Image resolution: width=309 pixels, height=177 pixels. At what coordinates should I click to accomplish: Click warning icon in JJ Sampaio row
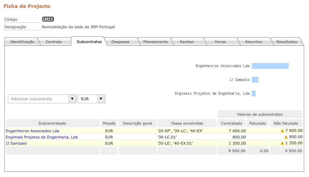[282, 143]
